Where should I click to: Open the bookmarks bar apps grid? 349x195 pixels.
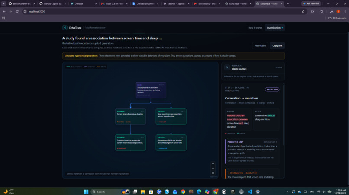pyautogui.click(x=3, y=18)
